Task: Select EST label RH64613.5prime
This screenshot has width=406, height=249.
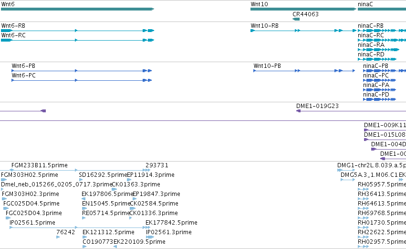Action: point(382,204)
